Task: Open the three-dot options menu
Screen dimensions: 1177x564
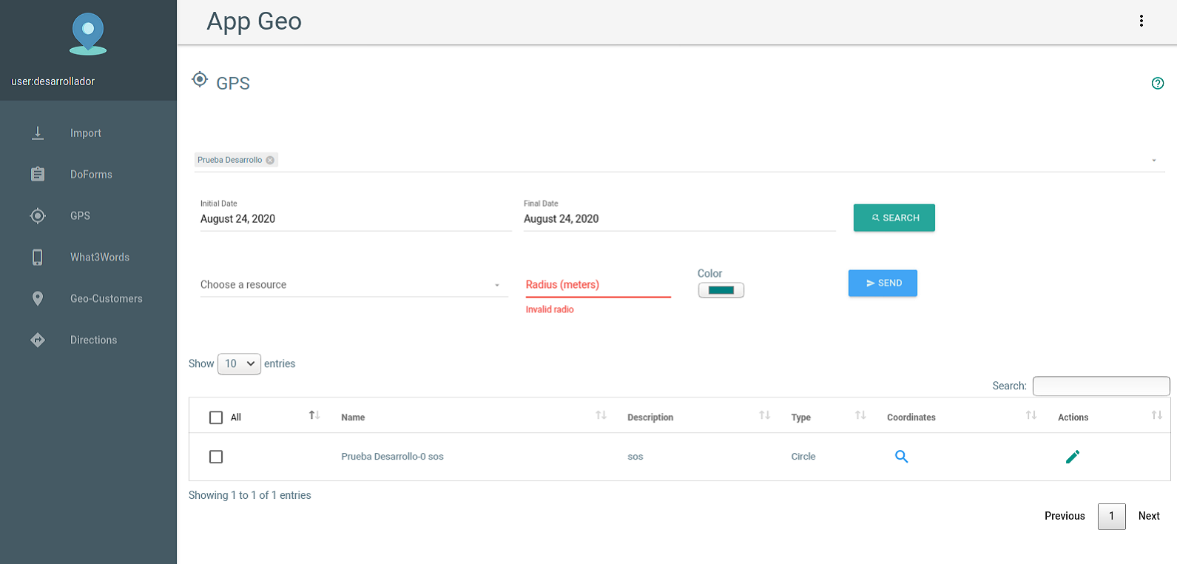Action: (1141, 21)
